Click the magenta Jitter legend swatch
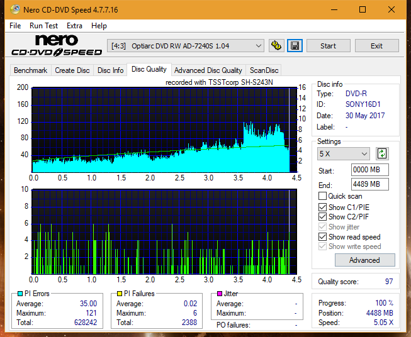The width and height of the screenshot is (411, 337). 220,294
